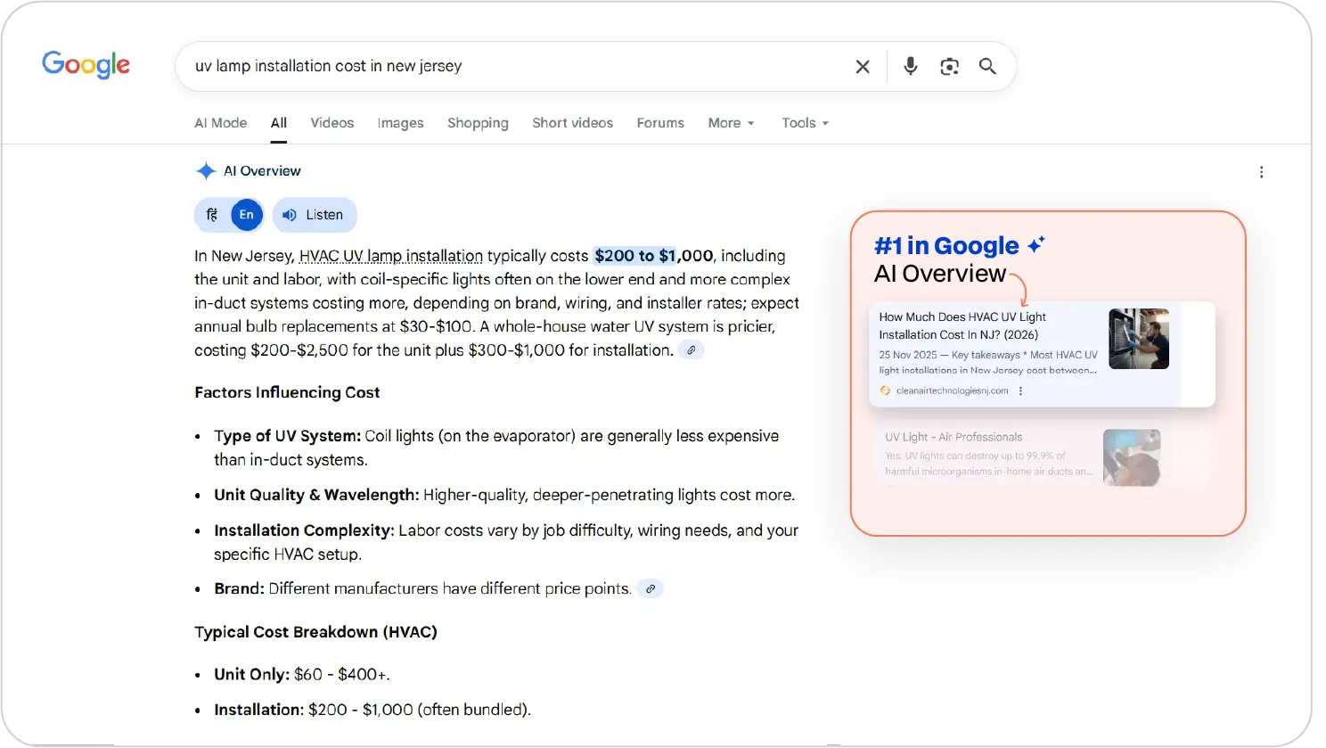This screenshot has height=748, width=1326.
Task: Select the En language toggle
Action: [x=247, y=215]
